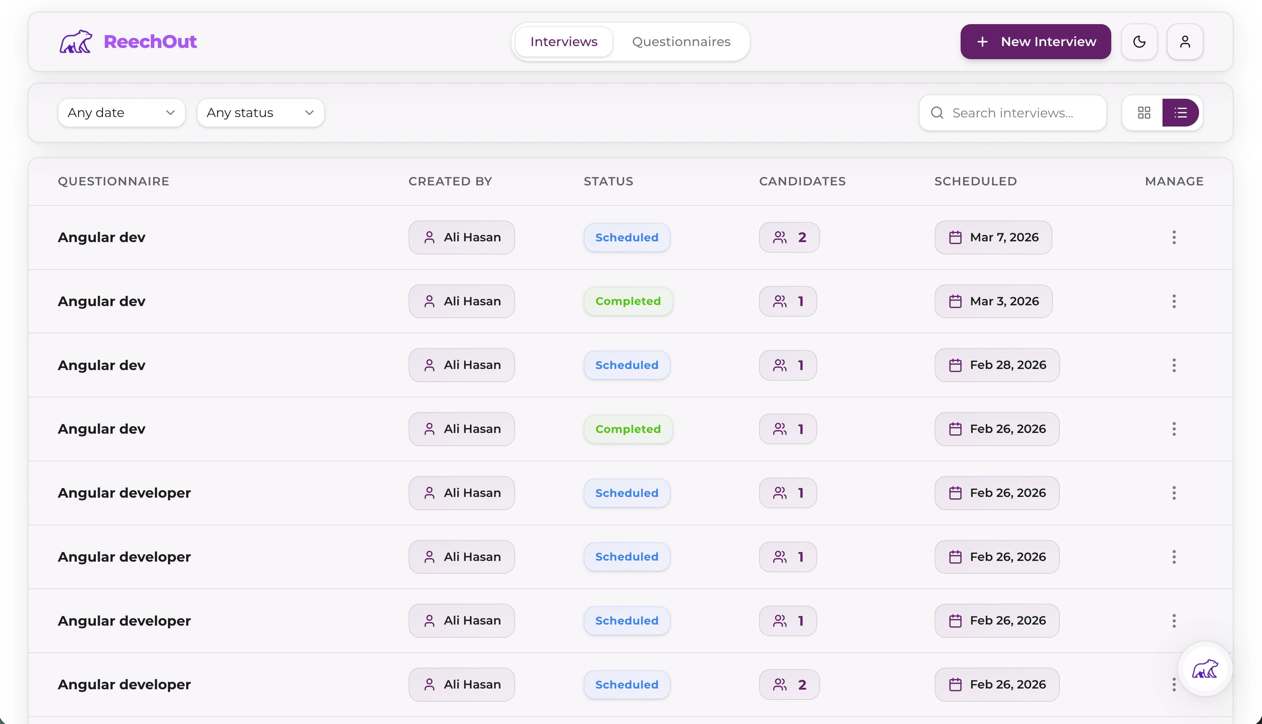Click Ali Hasan in the Completed Mar 3 row

[462, 301]
